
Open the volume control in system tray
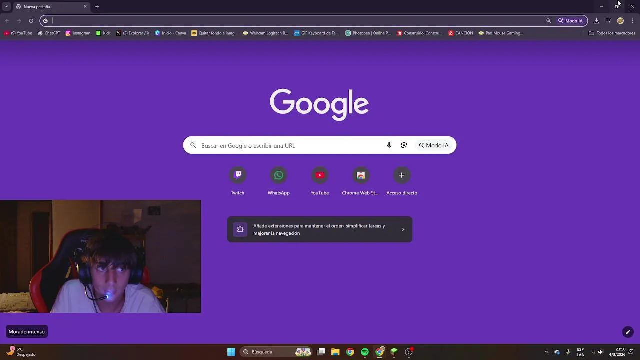click(x=601, y=352)
